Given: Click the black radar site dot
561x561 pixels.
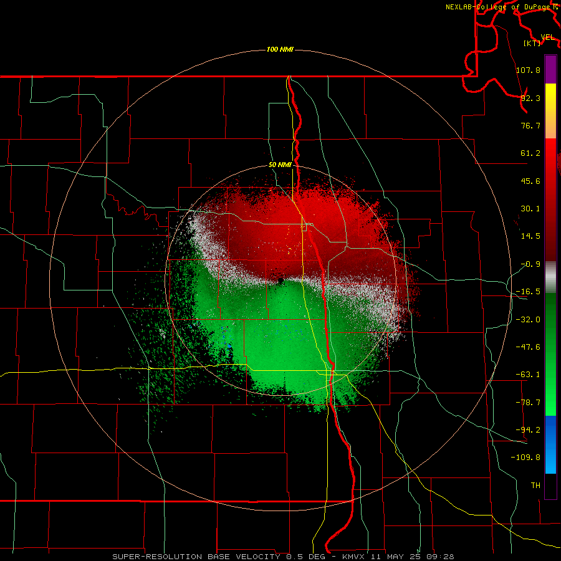Looking at the screenshot, I should coord(281,281).
